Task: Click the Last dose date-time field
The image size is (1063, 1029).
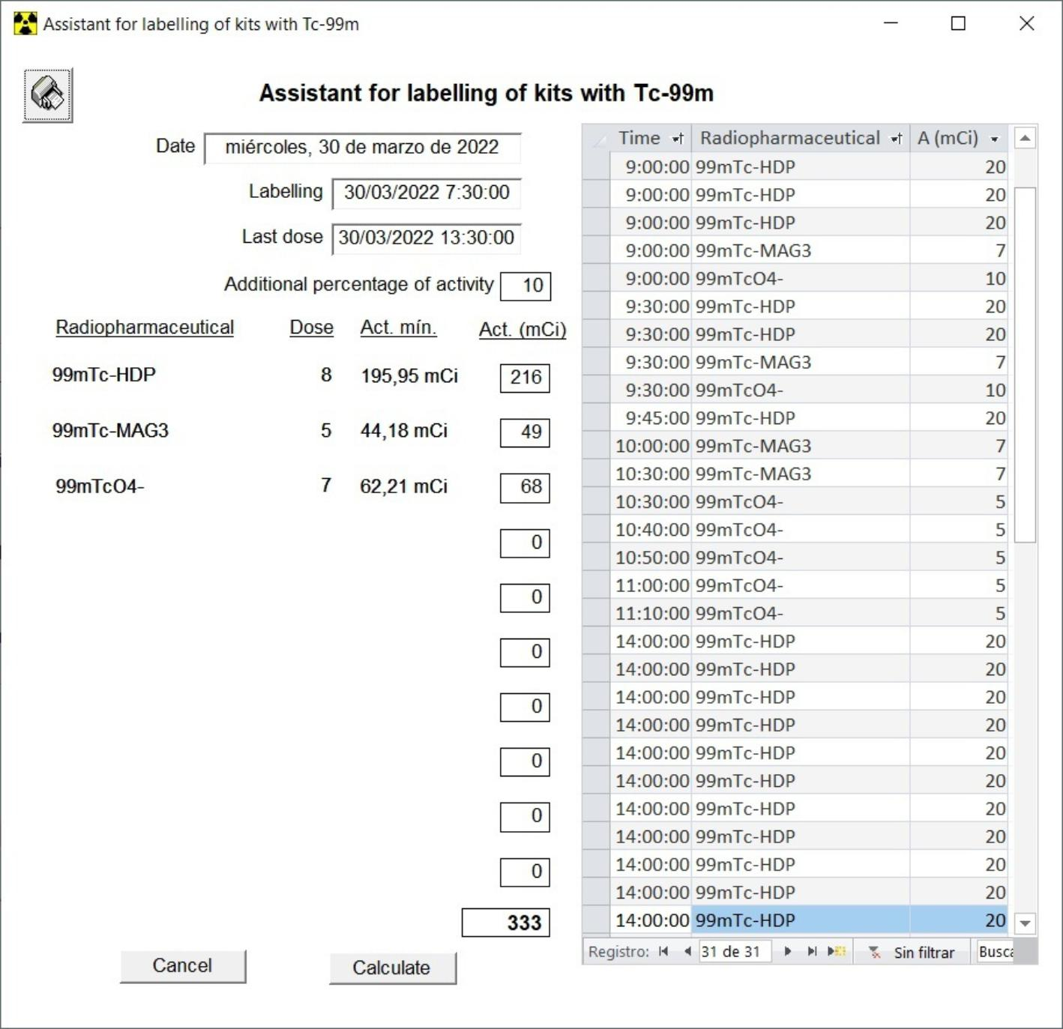Action: pyautogui.click(x=427, y=239)
